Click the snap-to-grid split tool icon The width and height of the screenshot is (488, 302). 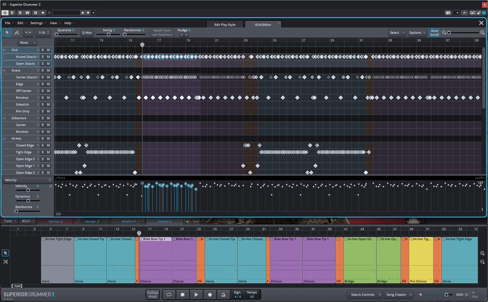pyautogui.click(x=28, y=33)
